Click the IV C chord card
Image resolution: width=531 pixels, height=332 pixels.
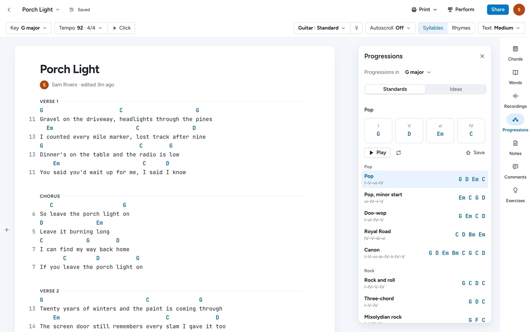pyautogui.click(x=471, y=130)
